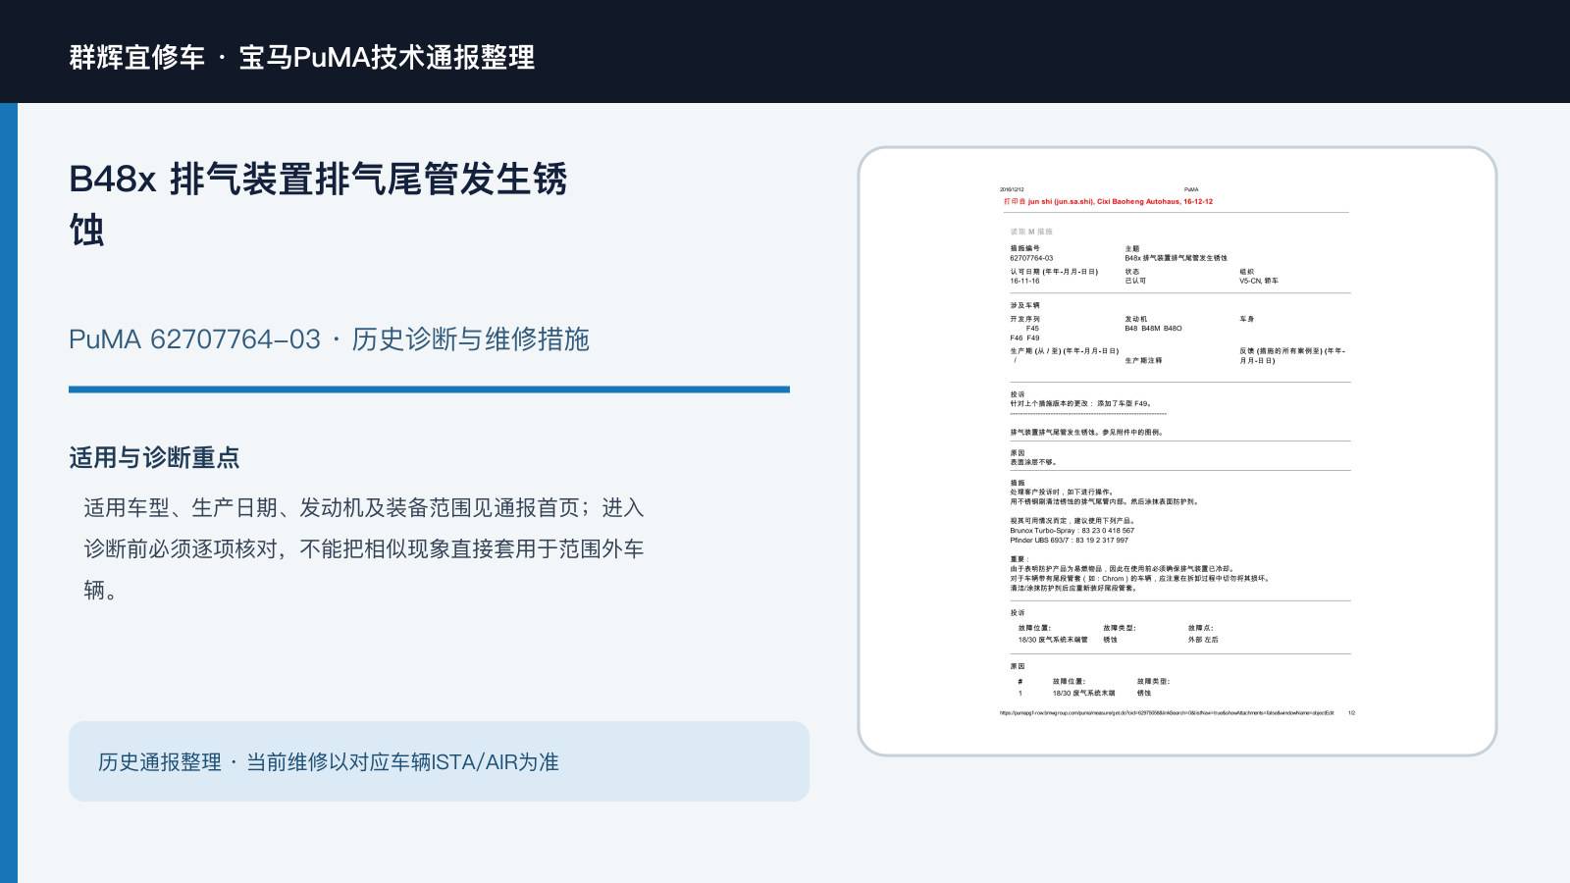Click the engine list B48 B48M B48O in the document
The image size is (1570, 883).
pos(1153,329)
